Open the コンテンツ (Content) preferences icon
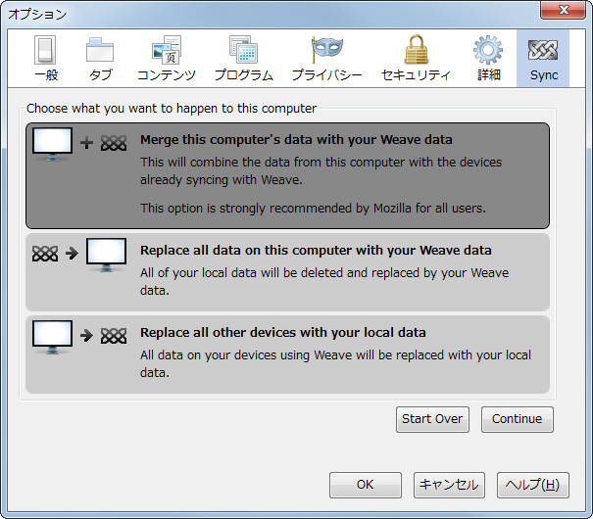 [166, 59]
